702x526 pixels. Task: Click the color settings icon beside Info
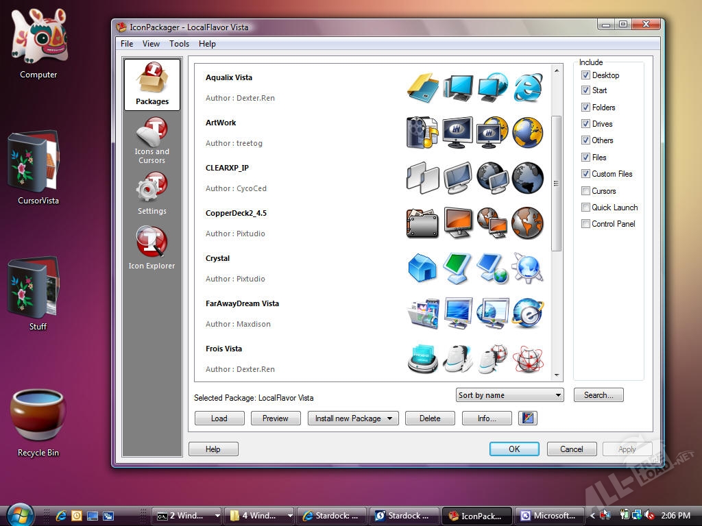[x=527, y=418]
